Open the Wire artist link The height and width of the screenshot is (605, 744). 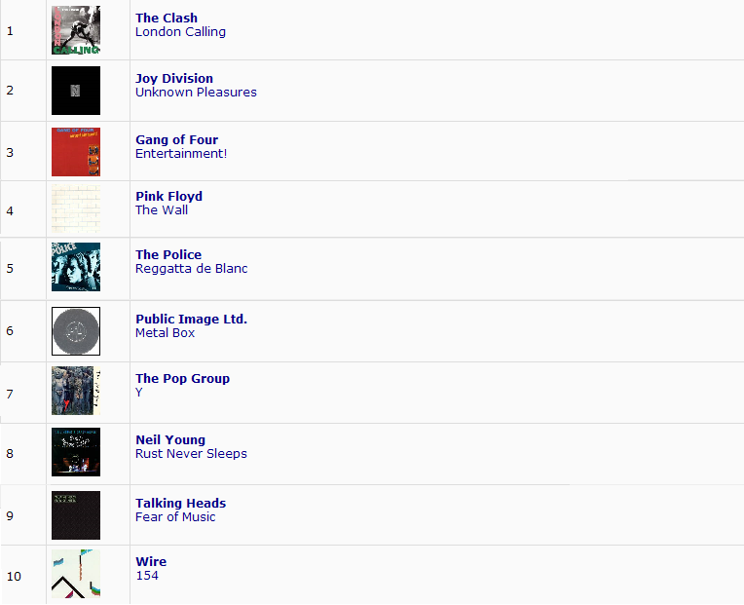(151, 562)
